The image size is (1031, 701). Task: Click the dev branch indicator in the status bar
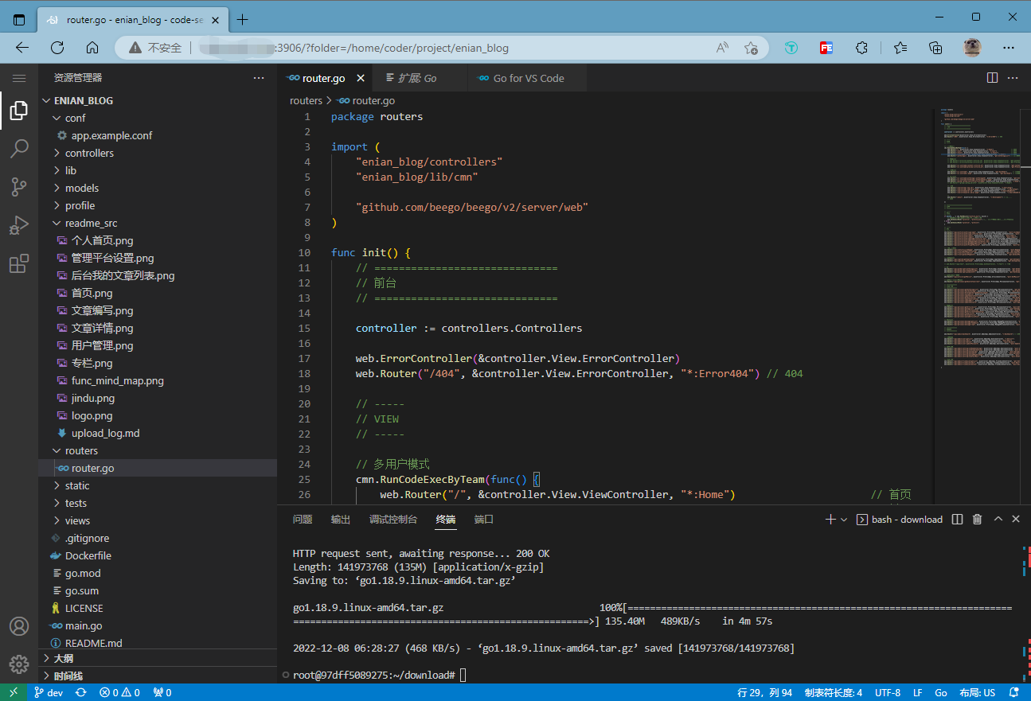[48, 692]
